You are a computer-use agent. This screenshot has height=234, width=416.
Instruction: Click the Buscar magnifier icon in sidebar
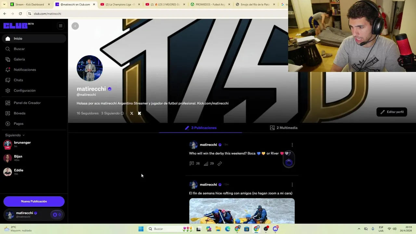[8, 49]
